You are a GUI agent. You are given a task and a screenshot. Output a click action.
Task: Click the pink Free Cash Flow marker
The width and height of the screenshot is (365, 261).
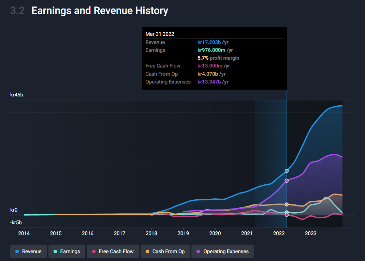coord(287,215)
